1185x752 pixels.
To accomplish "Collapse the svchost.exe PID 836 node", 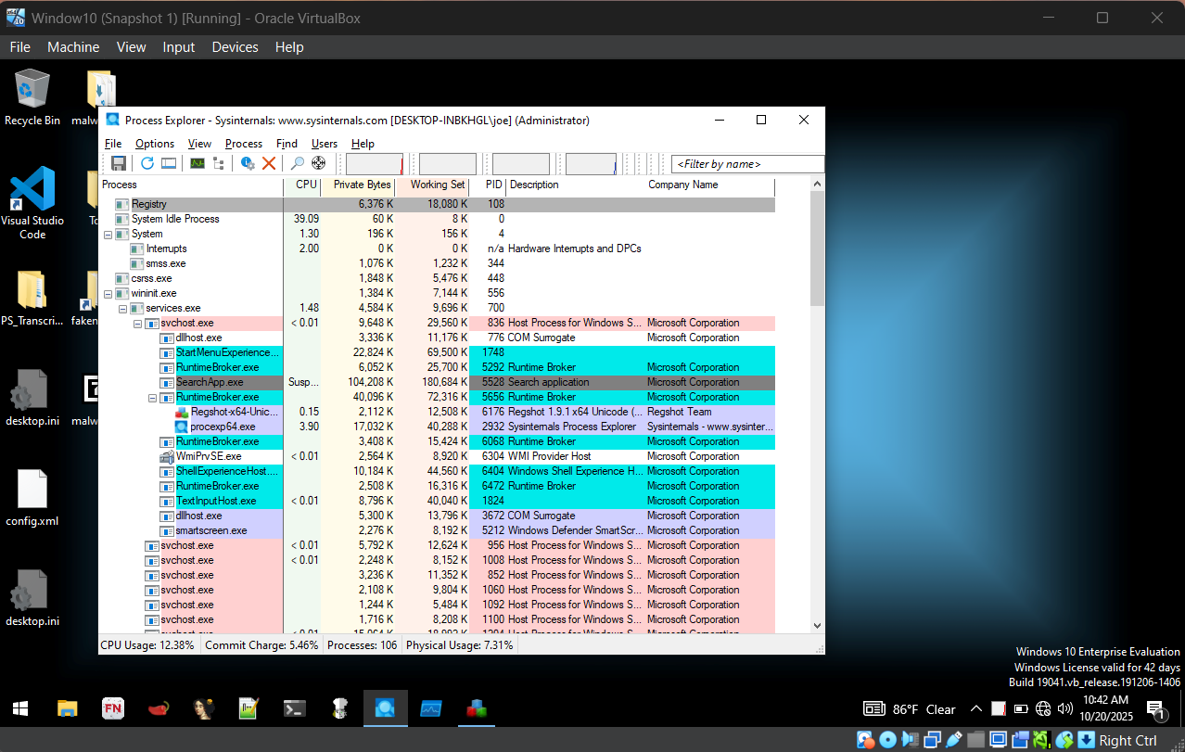I will coord(137,323).
